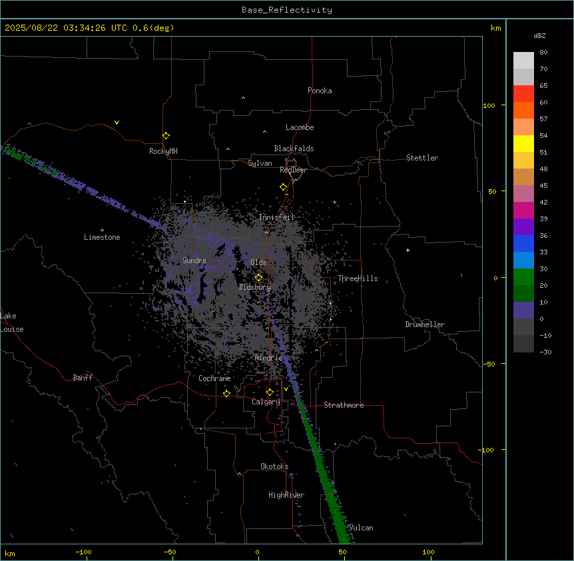The height and width of the screenshot is (561, 574).
Task: Click the Stettler city label
Action: click(x=422, y=158)
